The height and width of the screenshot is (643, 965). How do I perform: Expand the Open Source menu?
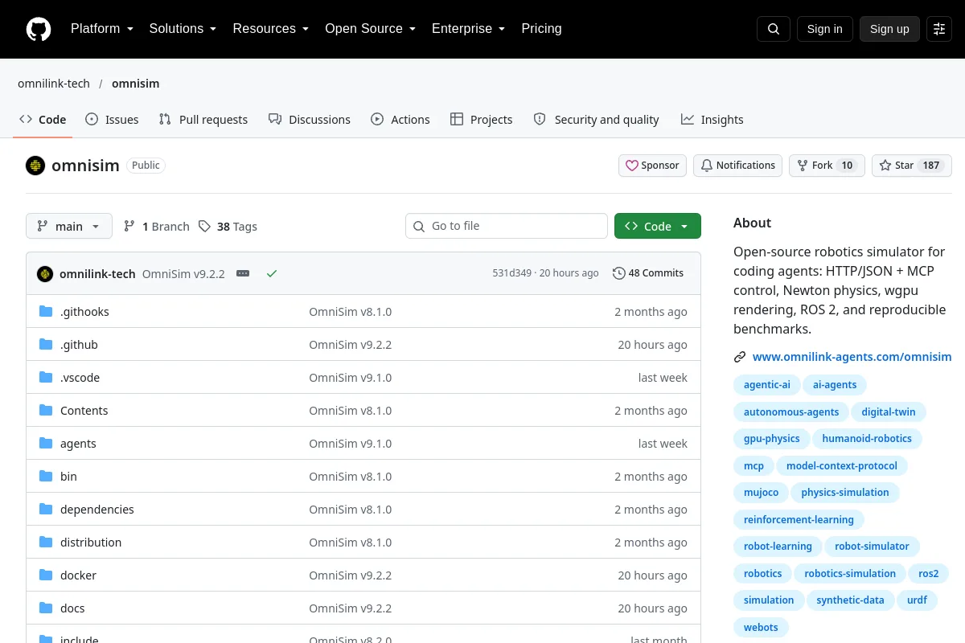[x=371, y=29]
